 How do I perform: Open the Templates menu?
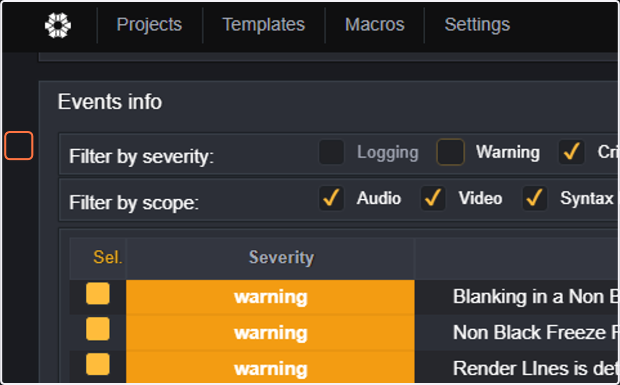[x=263, y=25]
